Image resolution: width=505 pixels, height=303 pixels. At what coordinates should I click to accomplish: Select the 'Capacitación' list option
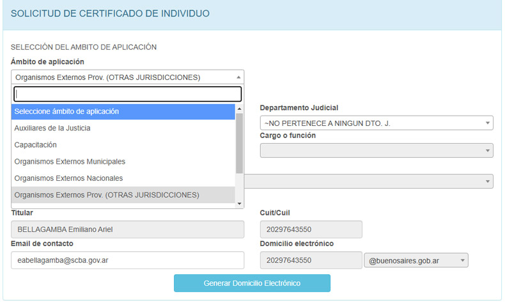pyautogui.click(x=123, y=144)
